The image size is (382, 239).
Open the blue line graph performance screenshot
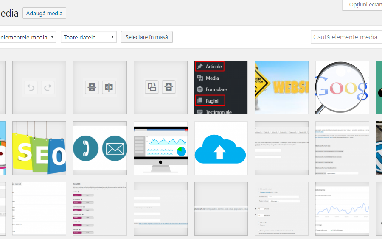tap(342, 208)
